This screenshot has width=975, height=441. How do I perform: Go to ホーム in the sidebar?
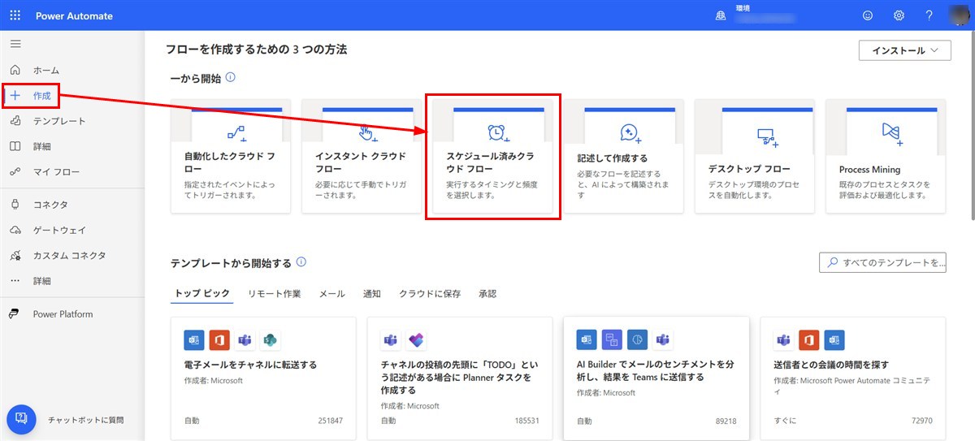point(46,71)
